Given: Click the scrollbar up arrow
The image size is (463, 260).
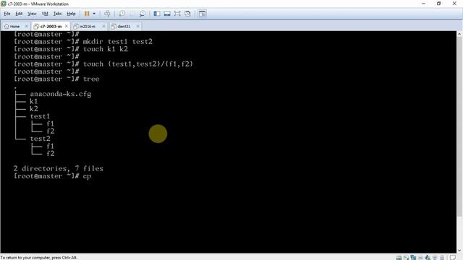Looking at the screenshot, I should point(459,34).
